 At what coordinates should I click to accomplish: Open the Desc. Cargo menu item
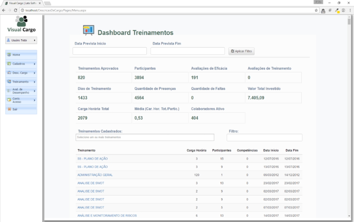(21, 73)
